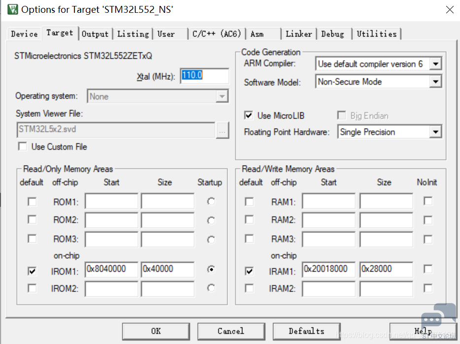Image resolution: width=460 pixels, height=344 pixels.
Task: Edit the IROM1 Start field 0x8040000
Action: [x=111, y=270]
